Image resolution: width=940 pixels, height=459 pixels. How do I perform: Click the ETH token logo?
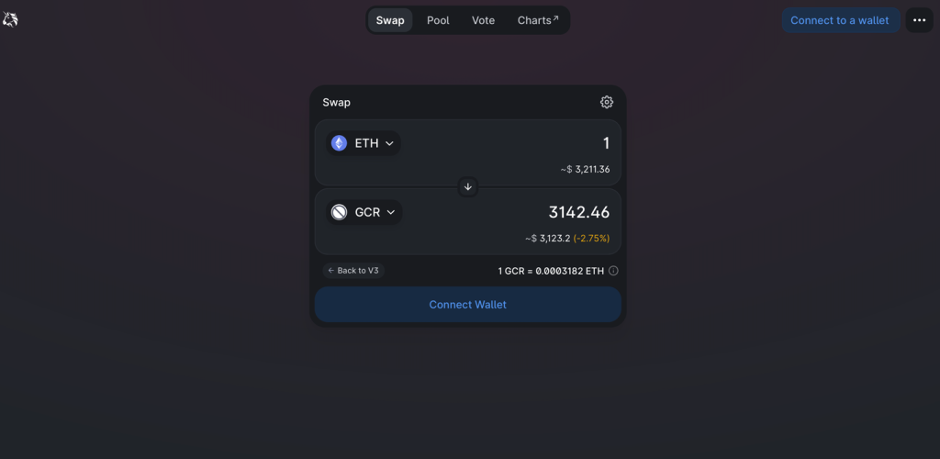(340, 143)
